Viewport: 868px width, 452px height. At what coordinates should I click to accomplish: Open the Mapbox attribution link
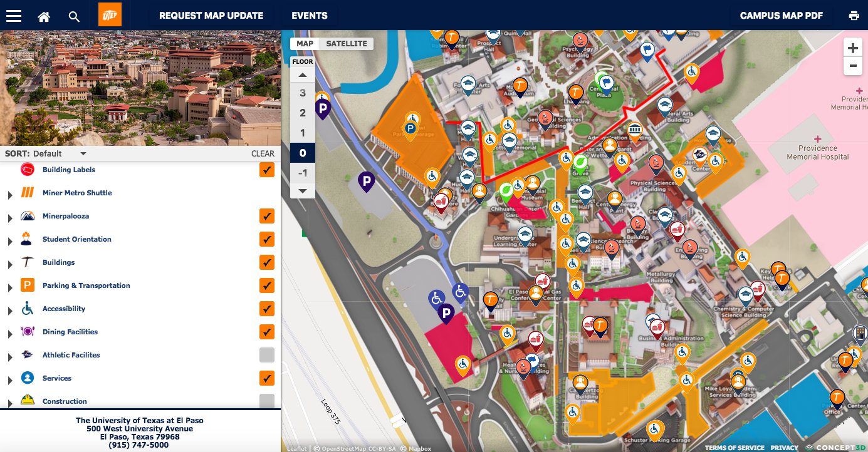click(420, 448)
